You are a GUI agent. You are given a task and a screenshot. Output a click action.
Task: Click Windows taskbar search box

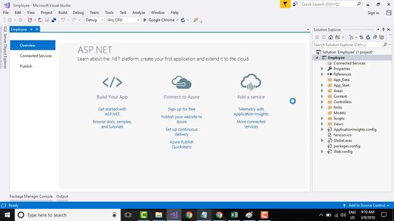[68, 215]
